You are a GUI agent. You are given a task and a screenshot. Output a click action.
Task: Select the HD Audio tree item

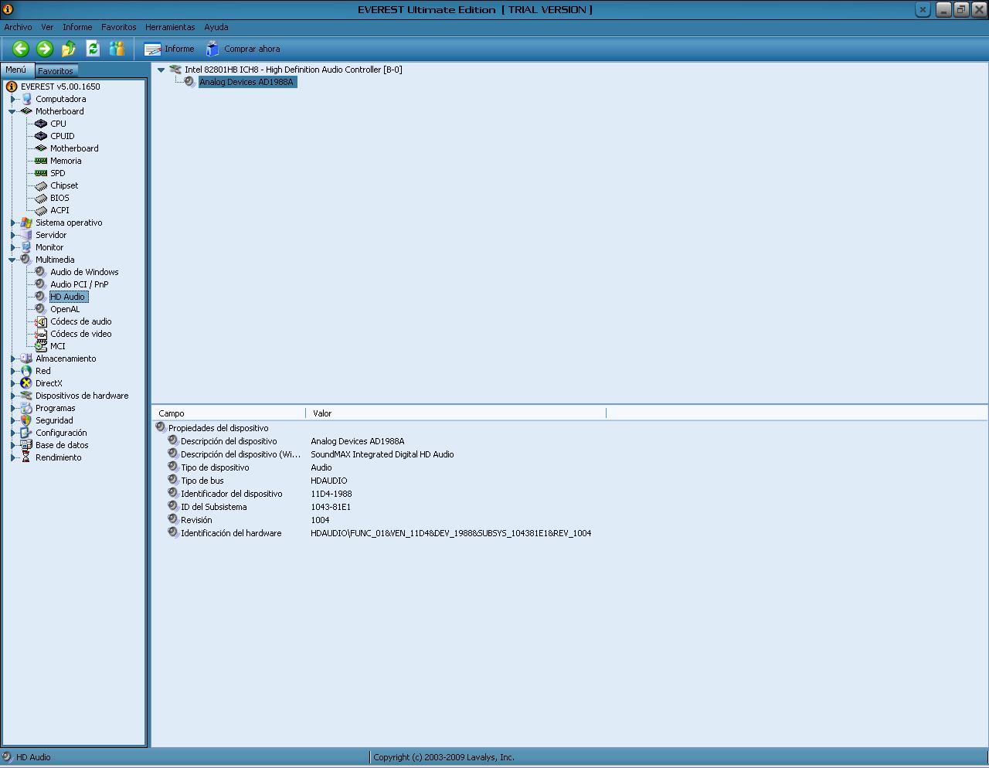(x=68, y=297)
